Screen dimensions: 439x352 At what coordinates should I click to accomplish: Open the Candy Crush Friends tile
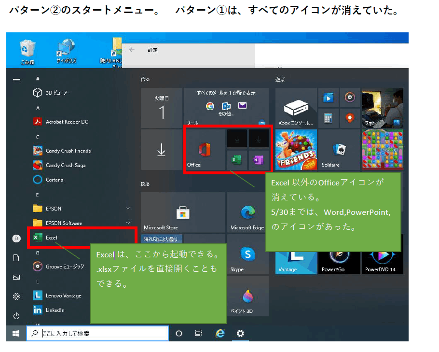(x=296, y=150)
